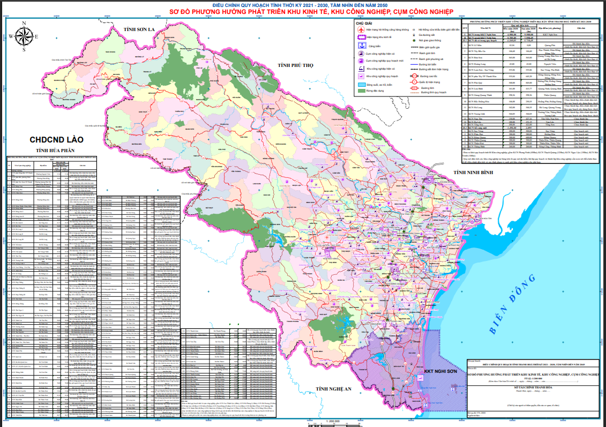Click the green traffic interchange legend icon
The width and height of the screenshot is (606, 427).
tap(414, 40)
